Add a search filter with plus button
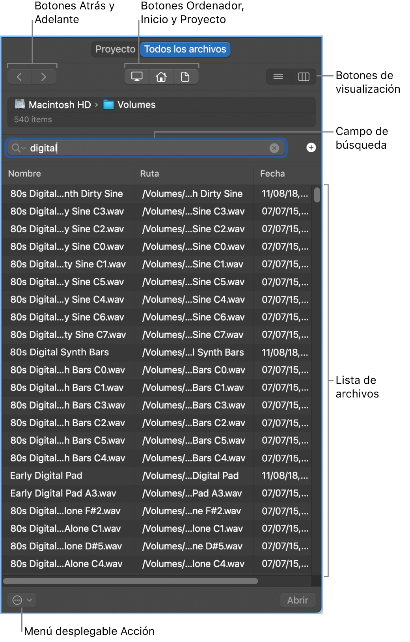Screen dimensions: 410x642 [311, 147]
